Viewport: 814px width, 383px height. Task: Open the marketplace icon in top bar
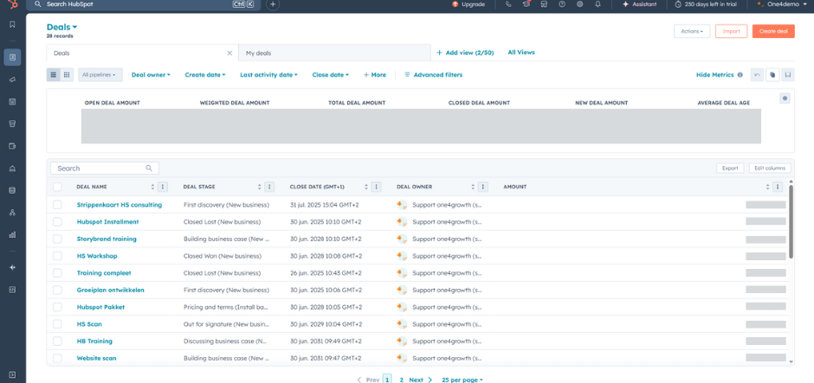(x=544, y=4)
